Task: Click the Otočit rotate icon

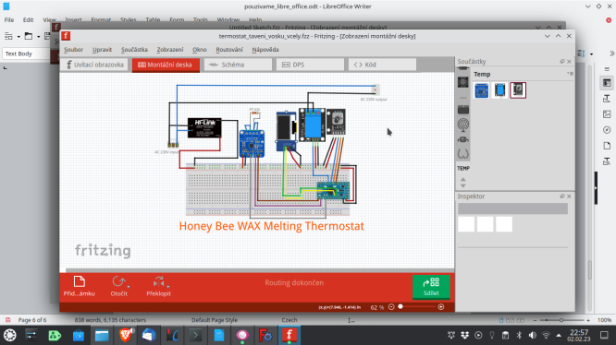Action: click(117, 281)
